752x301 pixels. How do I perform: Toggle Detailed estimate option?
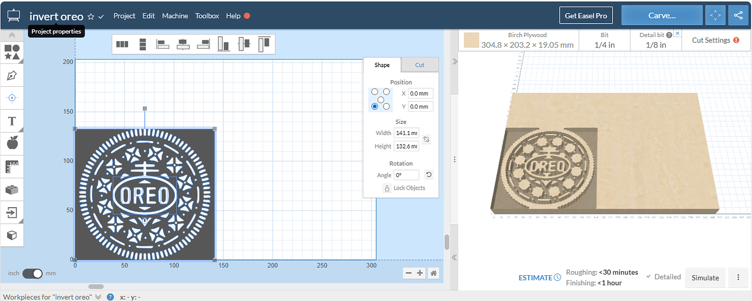click(663, 276)
